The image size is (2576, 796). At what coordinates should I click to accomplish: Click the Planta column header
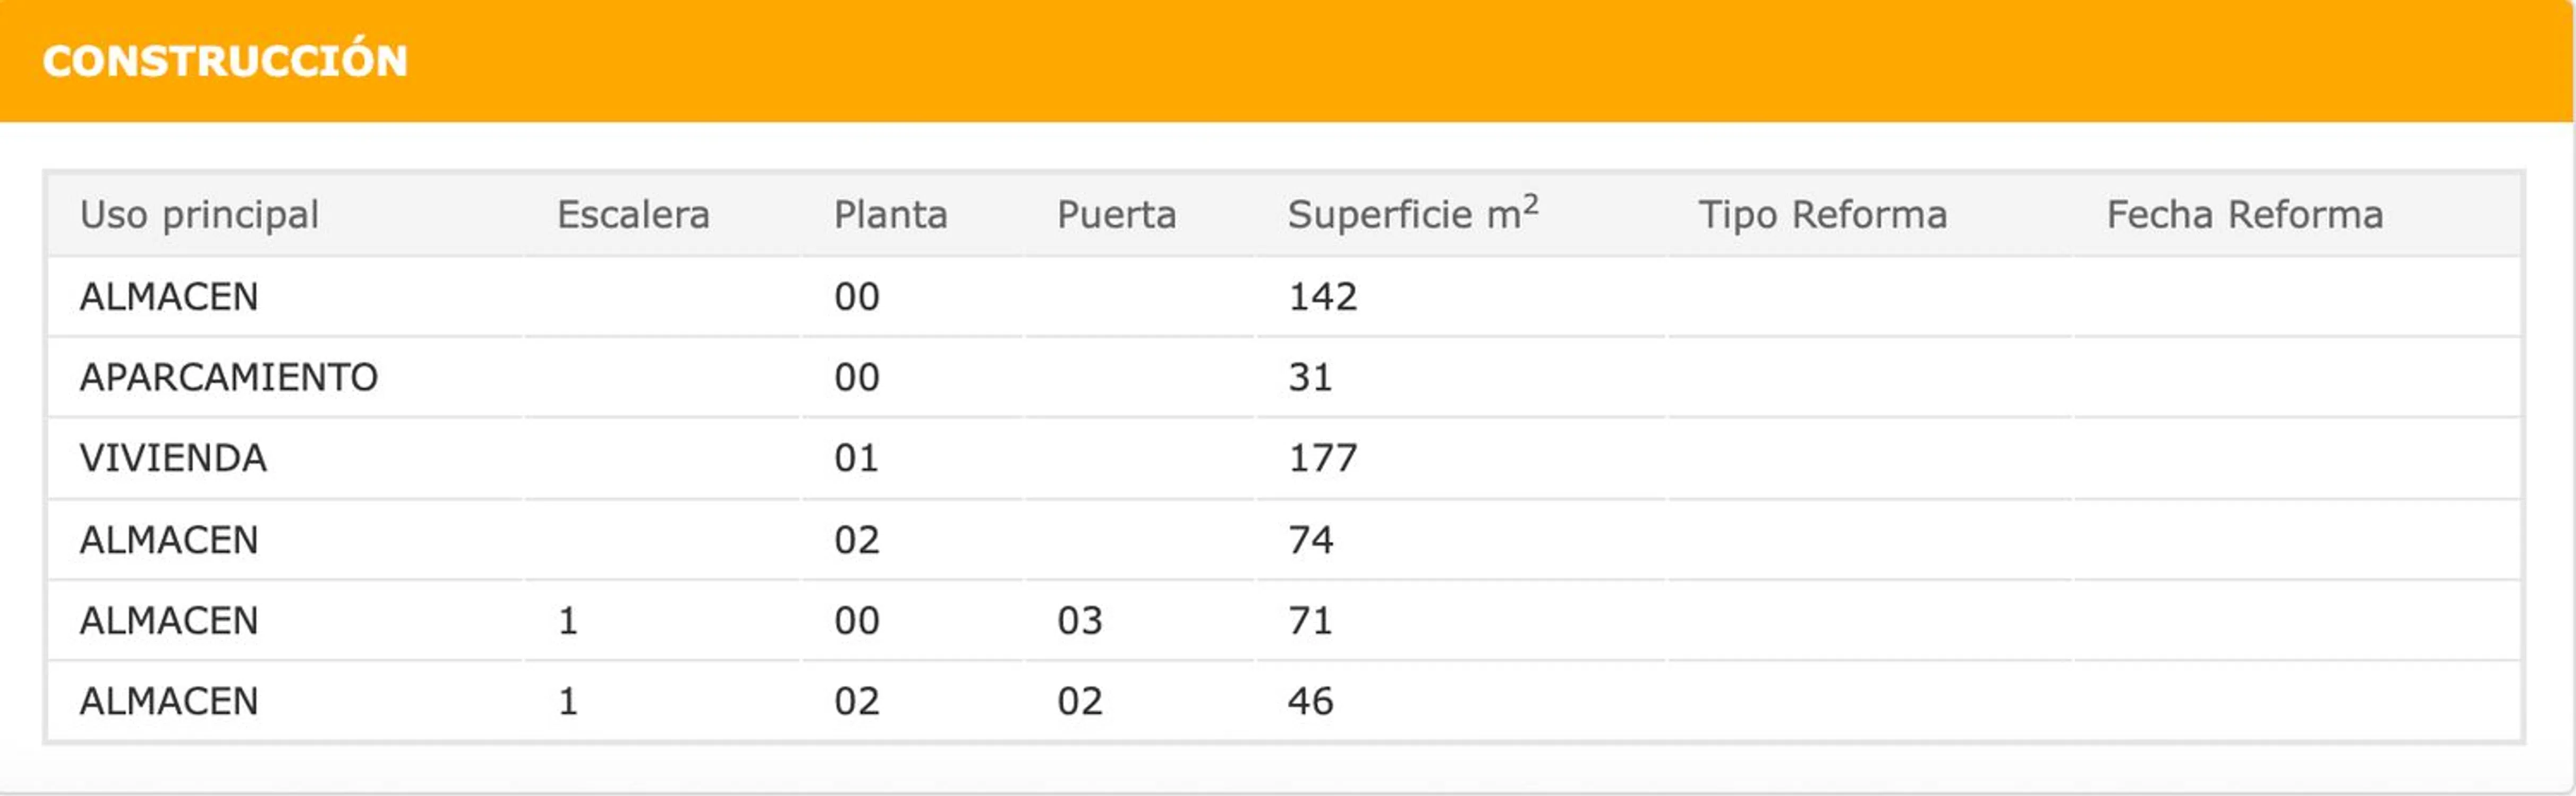(890, 215)
